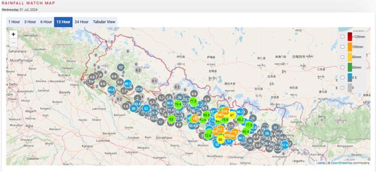Zoom out using the minus button
The image size is (376, 172).
[13, 43]
